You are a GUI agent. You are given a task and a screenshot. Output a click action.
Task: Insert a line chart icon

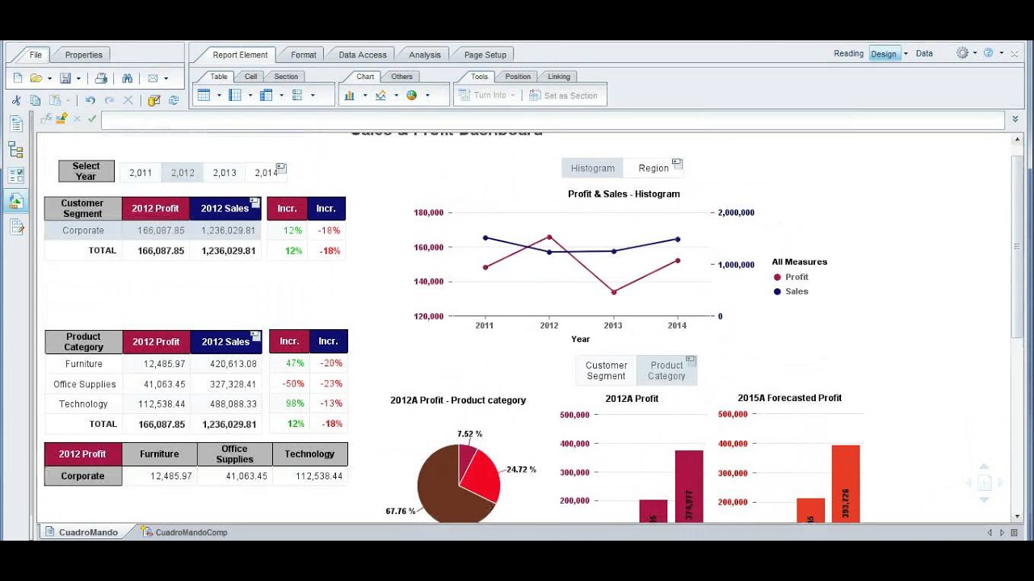point(380,95)
